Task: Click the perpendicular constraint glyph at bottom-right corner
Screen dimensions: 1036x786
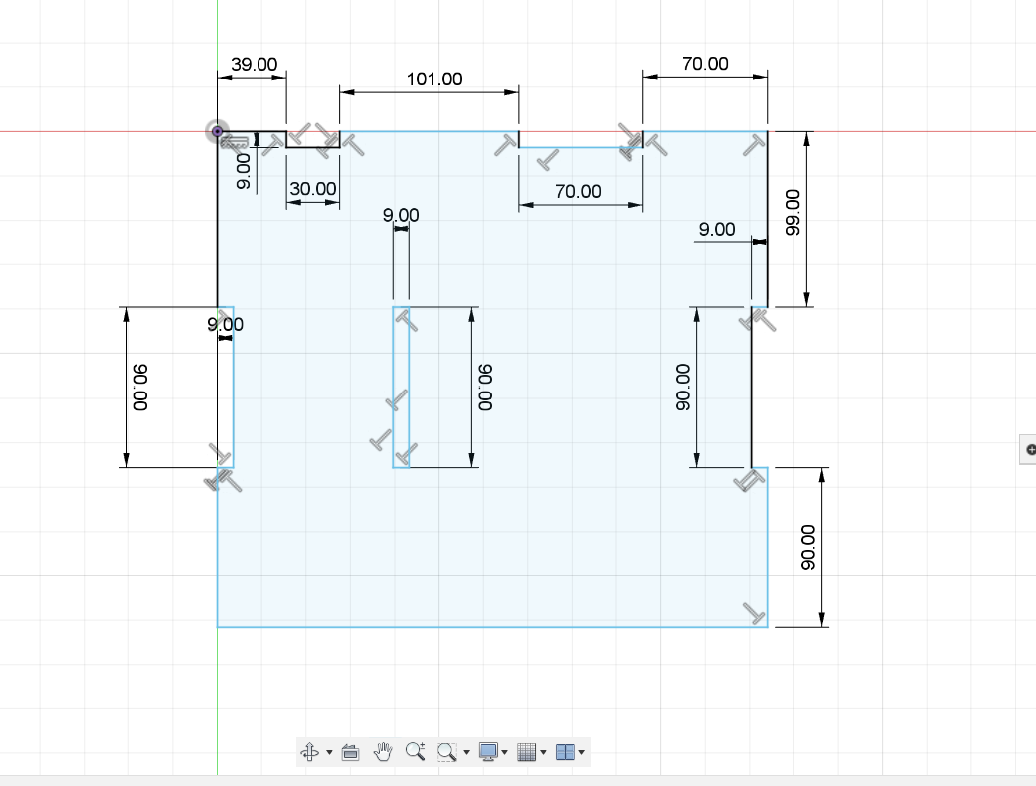Action: (x=754, y=613)
